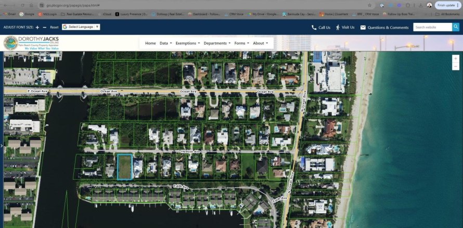Expand the left side panel arrow
This screenshot has height=228, width=463.
click(x=2, y=146)
